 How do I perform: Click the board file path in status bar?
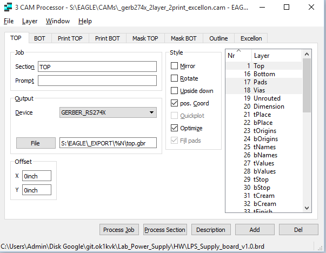click(x=132, y=247)
